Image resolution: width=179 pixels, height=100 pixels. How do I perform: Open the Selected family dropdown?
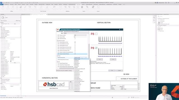(x=76, y=31)
